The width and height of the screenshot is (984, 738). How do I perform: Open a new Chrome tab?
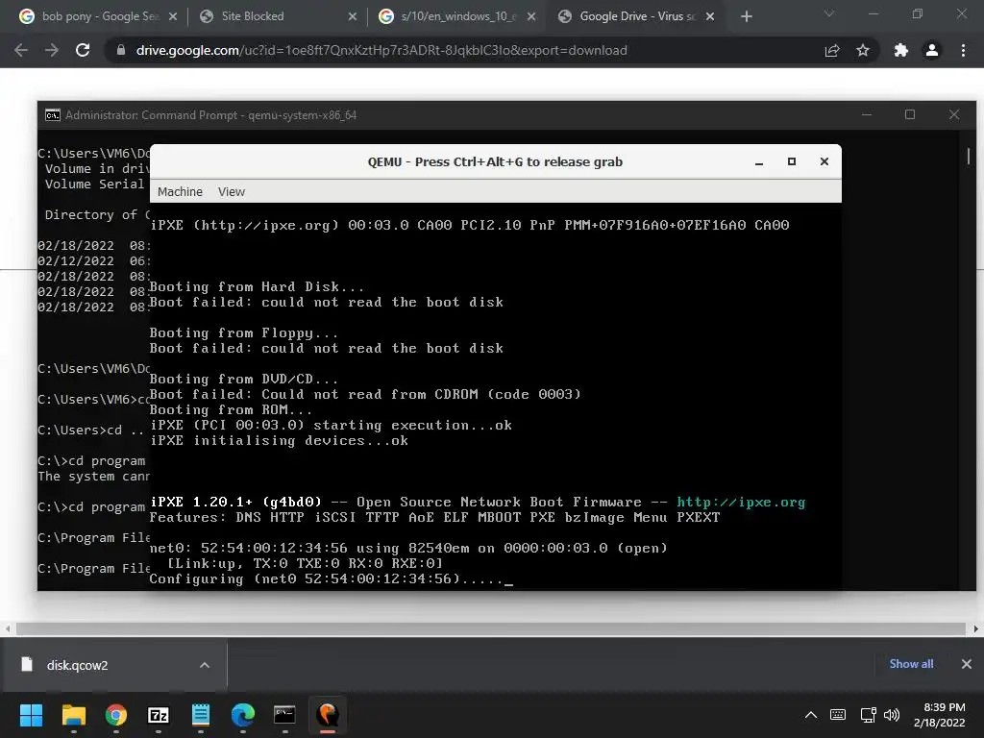pos(746,16)
